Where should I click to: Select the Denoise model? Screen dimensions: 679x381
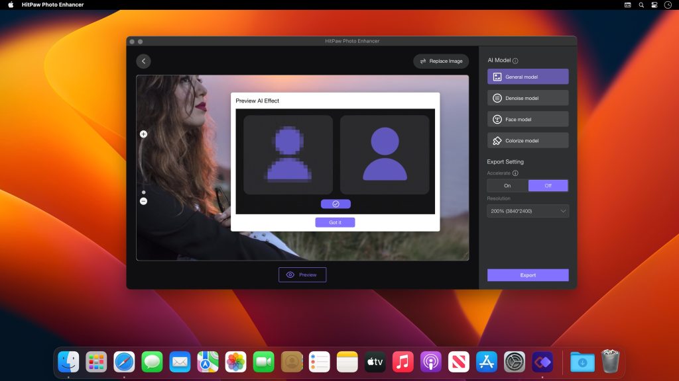528,97
